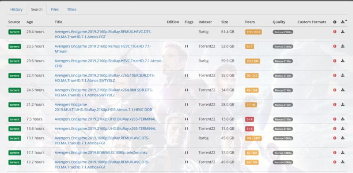Sort releases by Size column

coord(224,22)
